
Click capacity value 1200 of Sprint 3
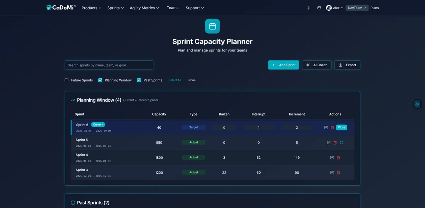(159, 173)
